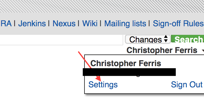
Task: Open the Jenkins link
Action: pos(32,23)
